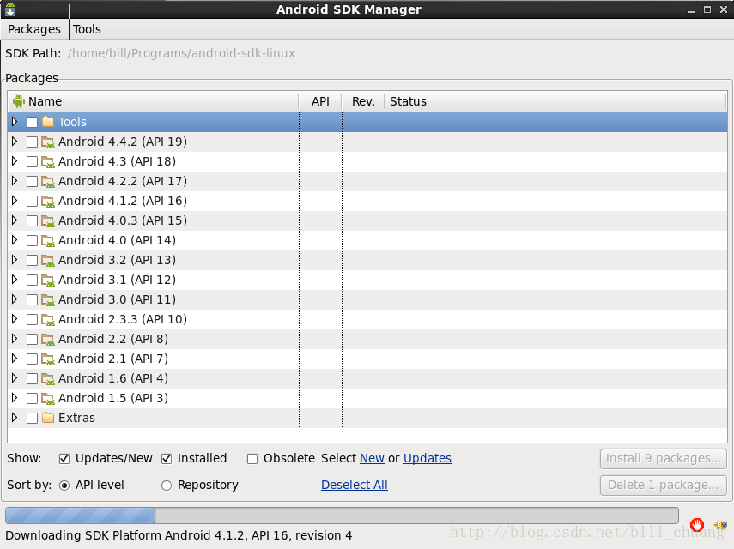Click the API column header
Image resolution: width=734 pixels, height=549 pixels.
[x=320, y=101]
